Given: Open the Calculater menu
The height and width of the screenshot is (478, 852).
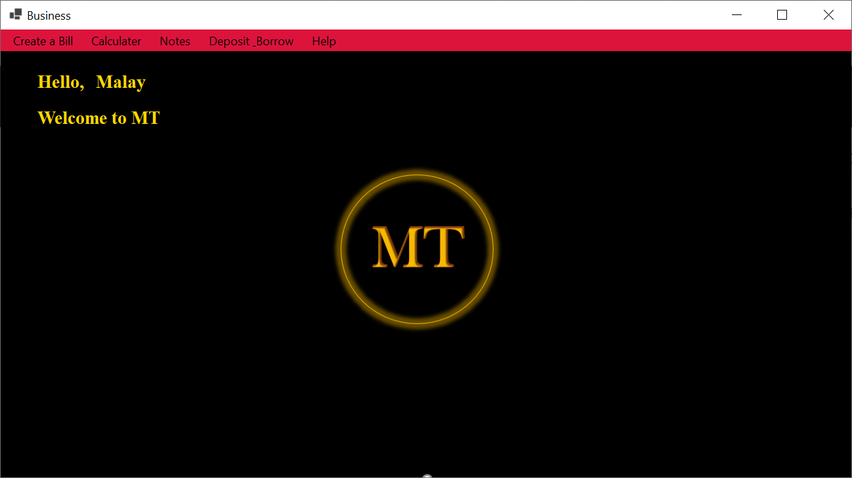Looking at the screenshot, I should pyautogui.click(x=116, y=41).
